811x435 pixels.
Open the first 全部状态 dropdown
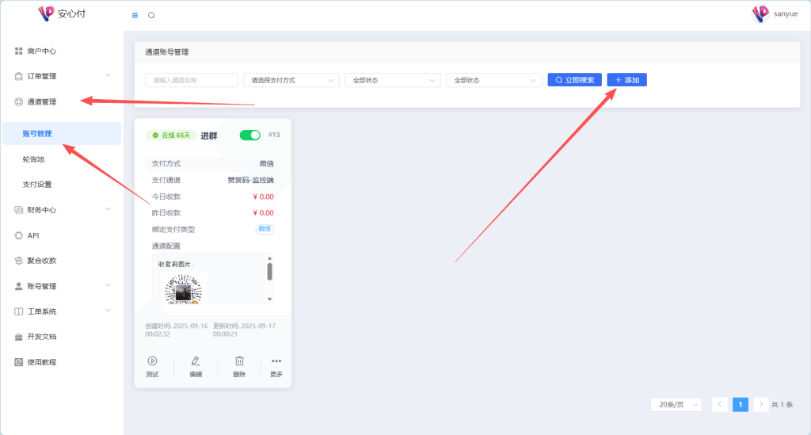[x=392, y=80]
